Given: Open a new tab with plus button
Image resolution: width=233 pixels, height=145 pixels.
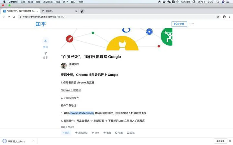Looking at the screenshot, I should click(x=82, y=11).
